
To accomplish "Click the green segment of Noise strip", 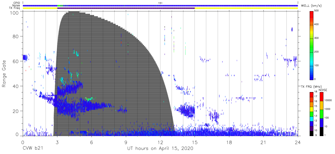I will coord(59,5).
